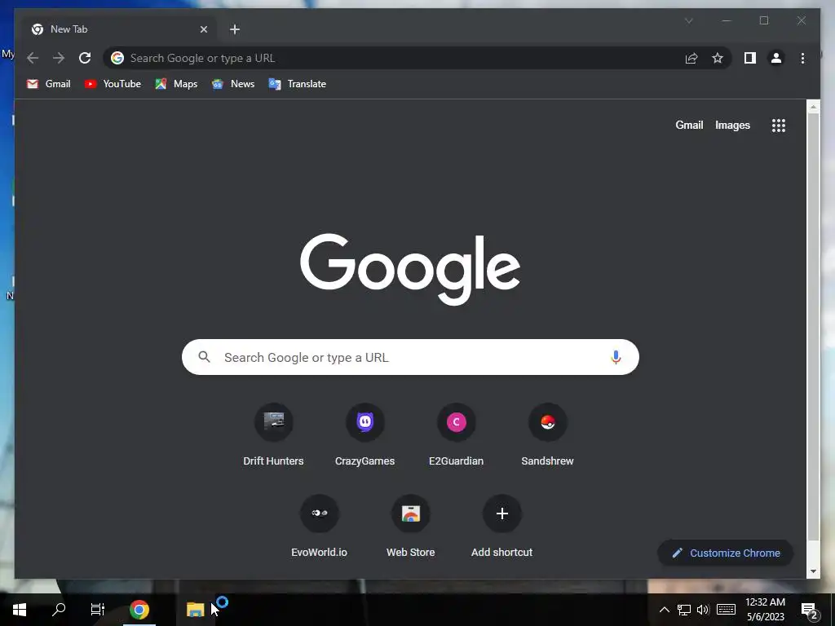Click the Gmail link at top right
Screen dimensions: 835x626
(689, 125)
